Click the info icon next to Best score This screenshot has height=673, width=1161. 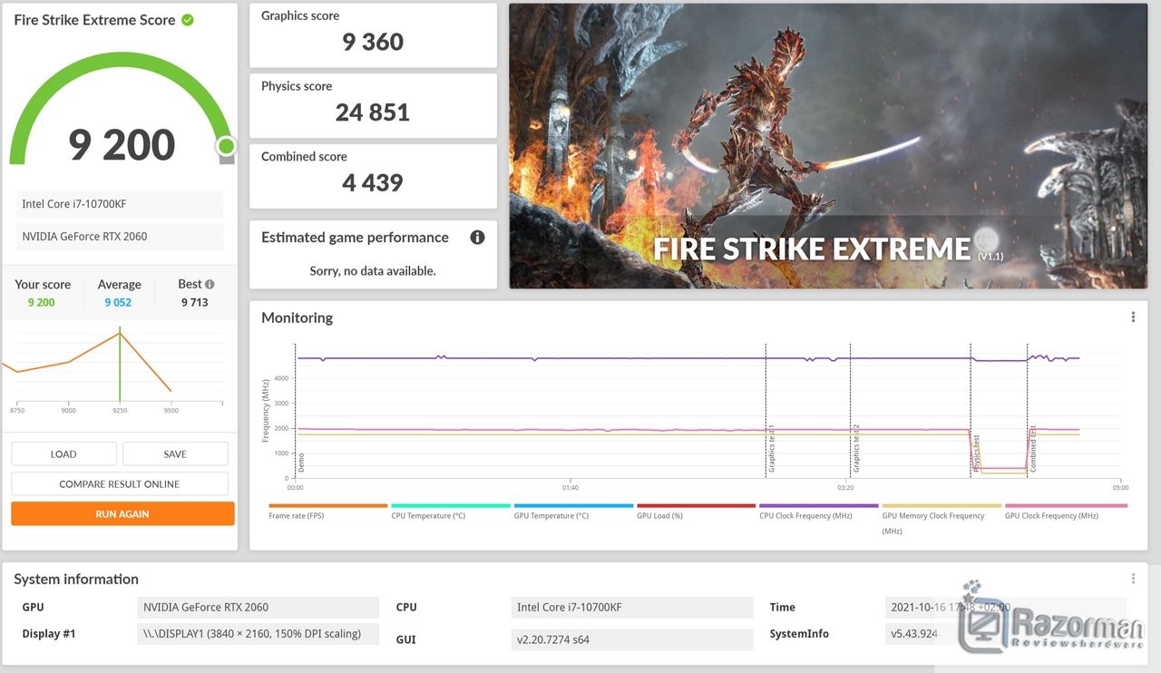(x=210, y=284)
